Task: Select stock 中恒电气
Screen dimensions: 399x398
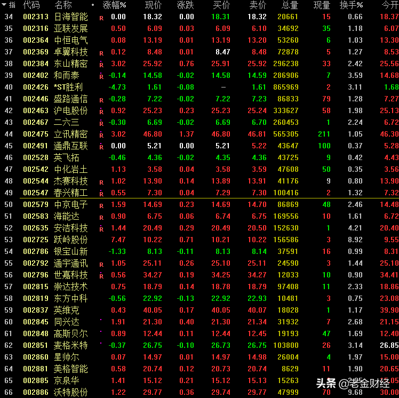Action: pyautogui.click(x=71, y=40)
